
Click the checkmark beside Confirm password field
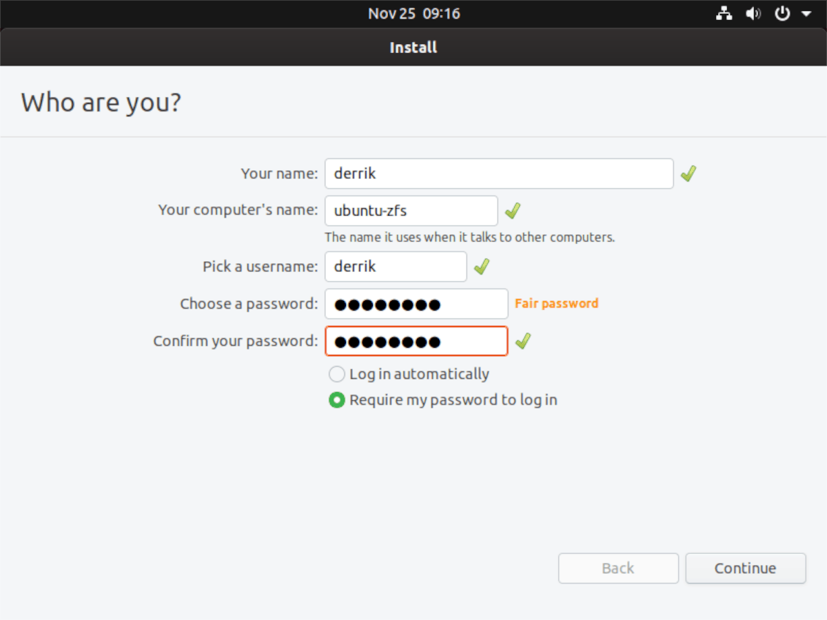click(523, 341)
